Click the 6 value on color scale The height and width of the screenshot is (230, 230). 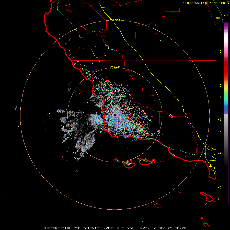point(221,40)
